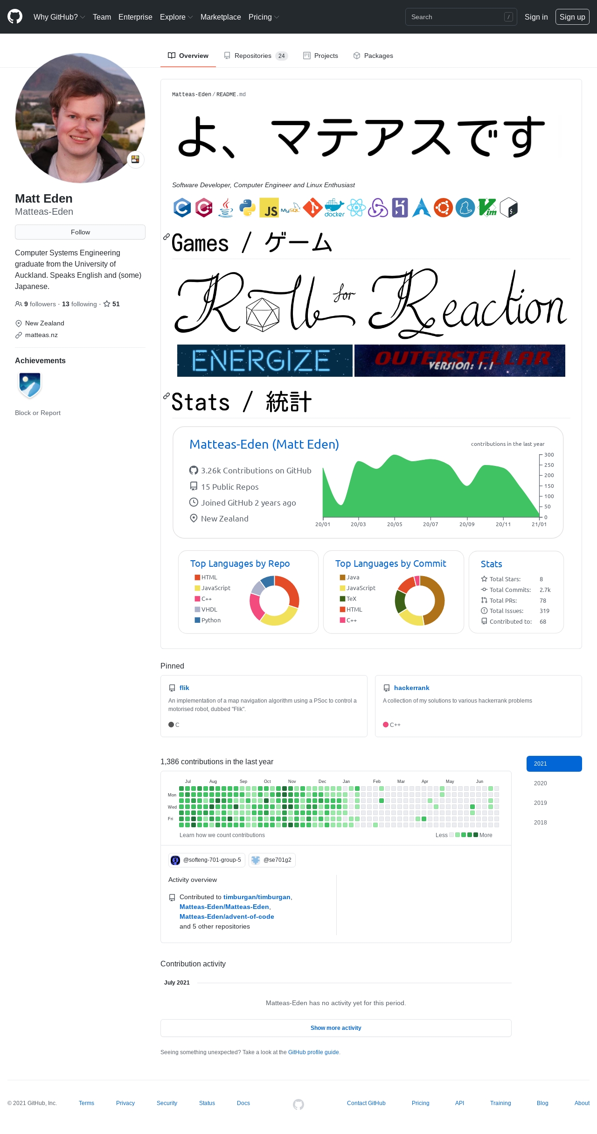
Task: Open the Marketplace menu item
Action: click(221, 17)
